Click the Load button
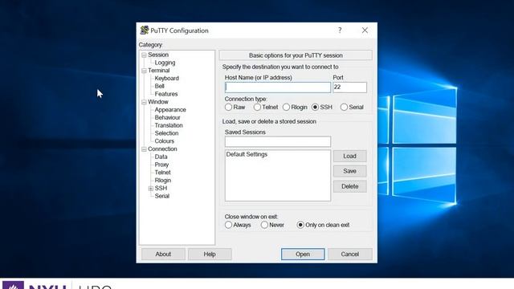 [x=350, y=156]
